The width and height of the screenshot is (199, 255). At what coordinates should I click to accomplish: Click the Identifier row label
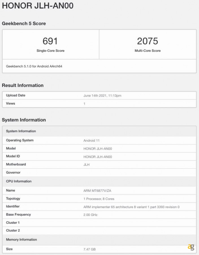coord(13,206)
